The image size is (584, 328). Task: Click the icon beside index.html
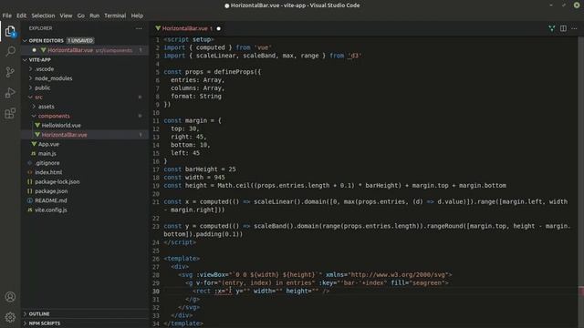[x=30, y=172]
